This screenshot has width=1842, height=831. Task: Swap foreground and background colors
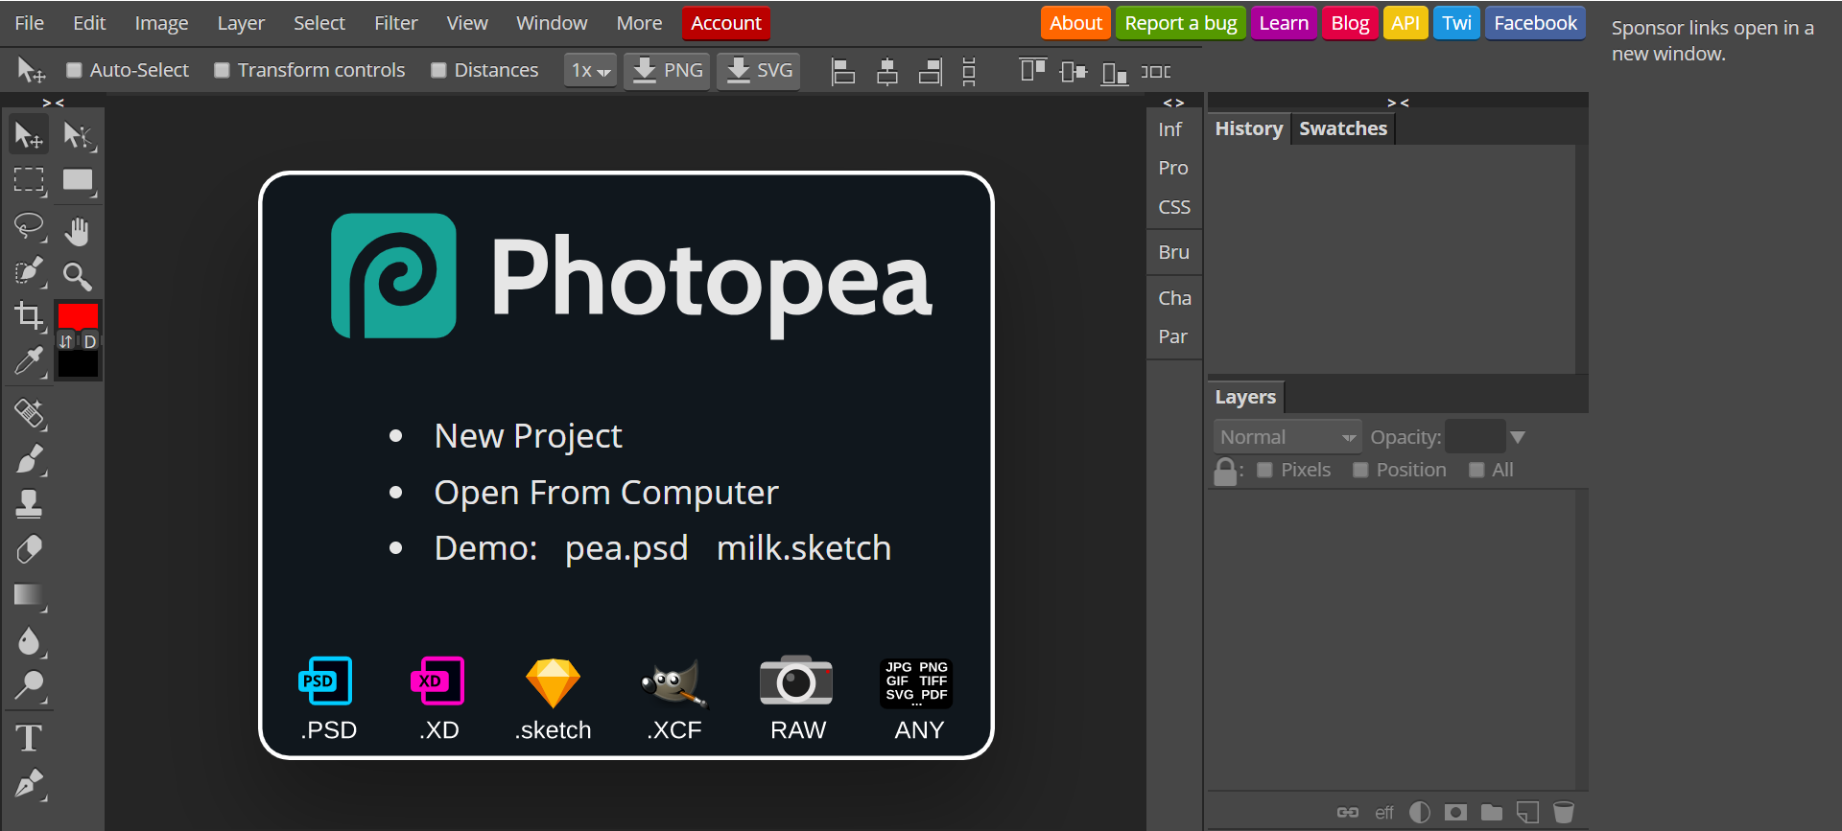point(65,341)
